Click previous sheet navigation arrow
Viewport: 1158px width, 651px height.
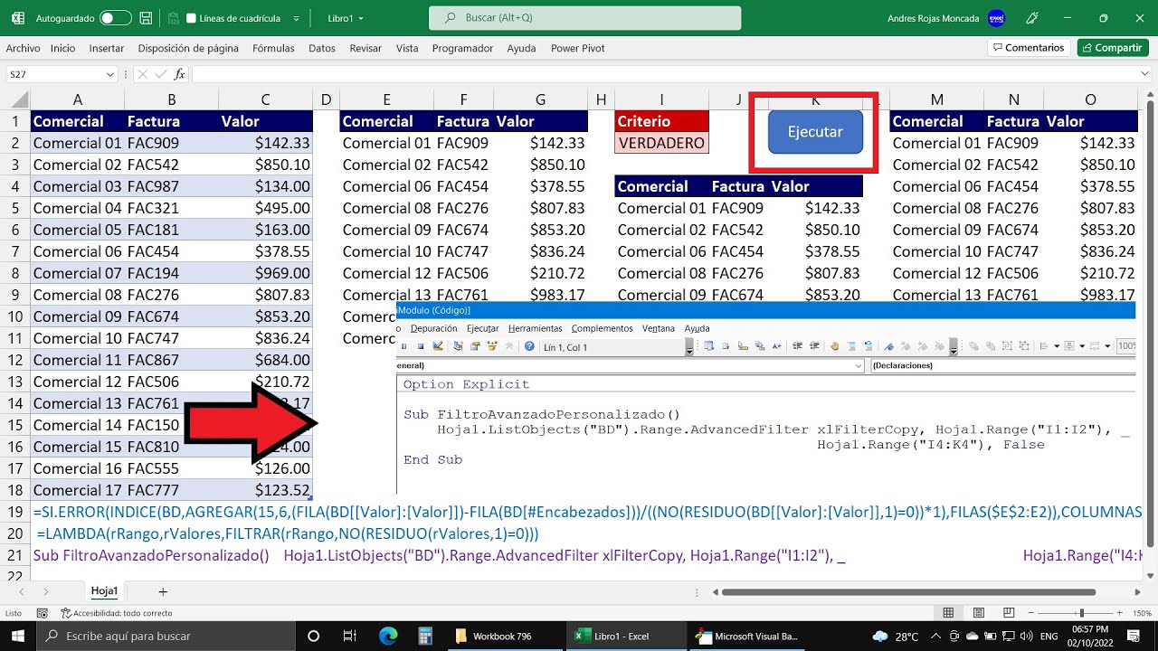(20, 591)
